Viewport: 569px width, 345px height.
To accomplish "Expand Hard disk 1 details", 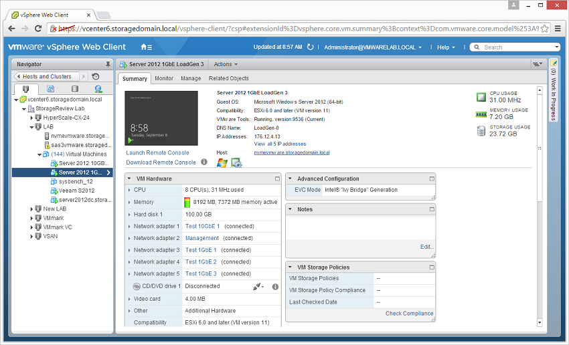I will point(129,215).
